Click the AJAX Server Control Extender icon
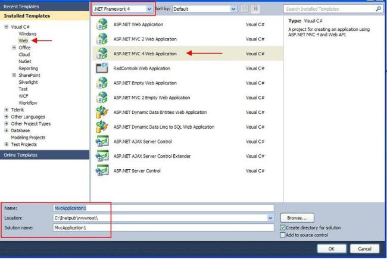The width and height of the screenshot is (387, 259). point(102,156)
